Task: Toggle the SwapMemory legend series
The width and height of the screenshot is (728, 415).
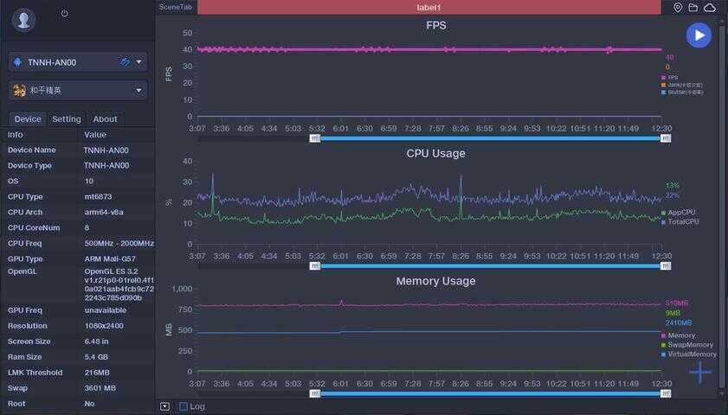Action: [x=689, y=345]
